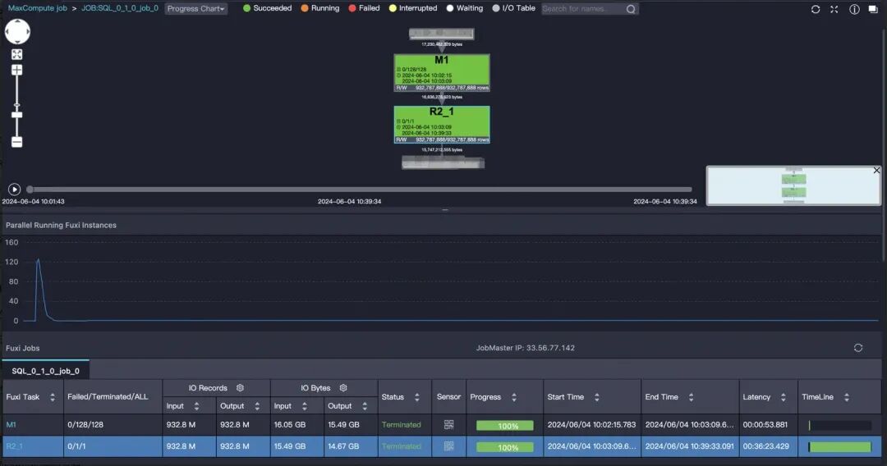Sort by TimeLine column
The height and width of the screenshot is (466, 887).
(x=846, y=397)
